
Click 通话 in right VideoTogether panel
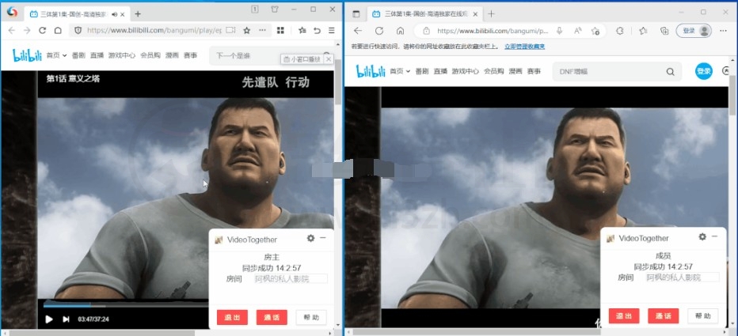coord(663,315)
